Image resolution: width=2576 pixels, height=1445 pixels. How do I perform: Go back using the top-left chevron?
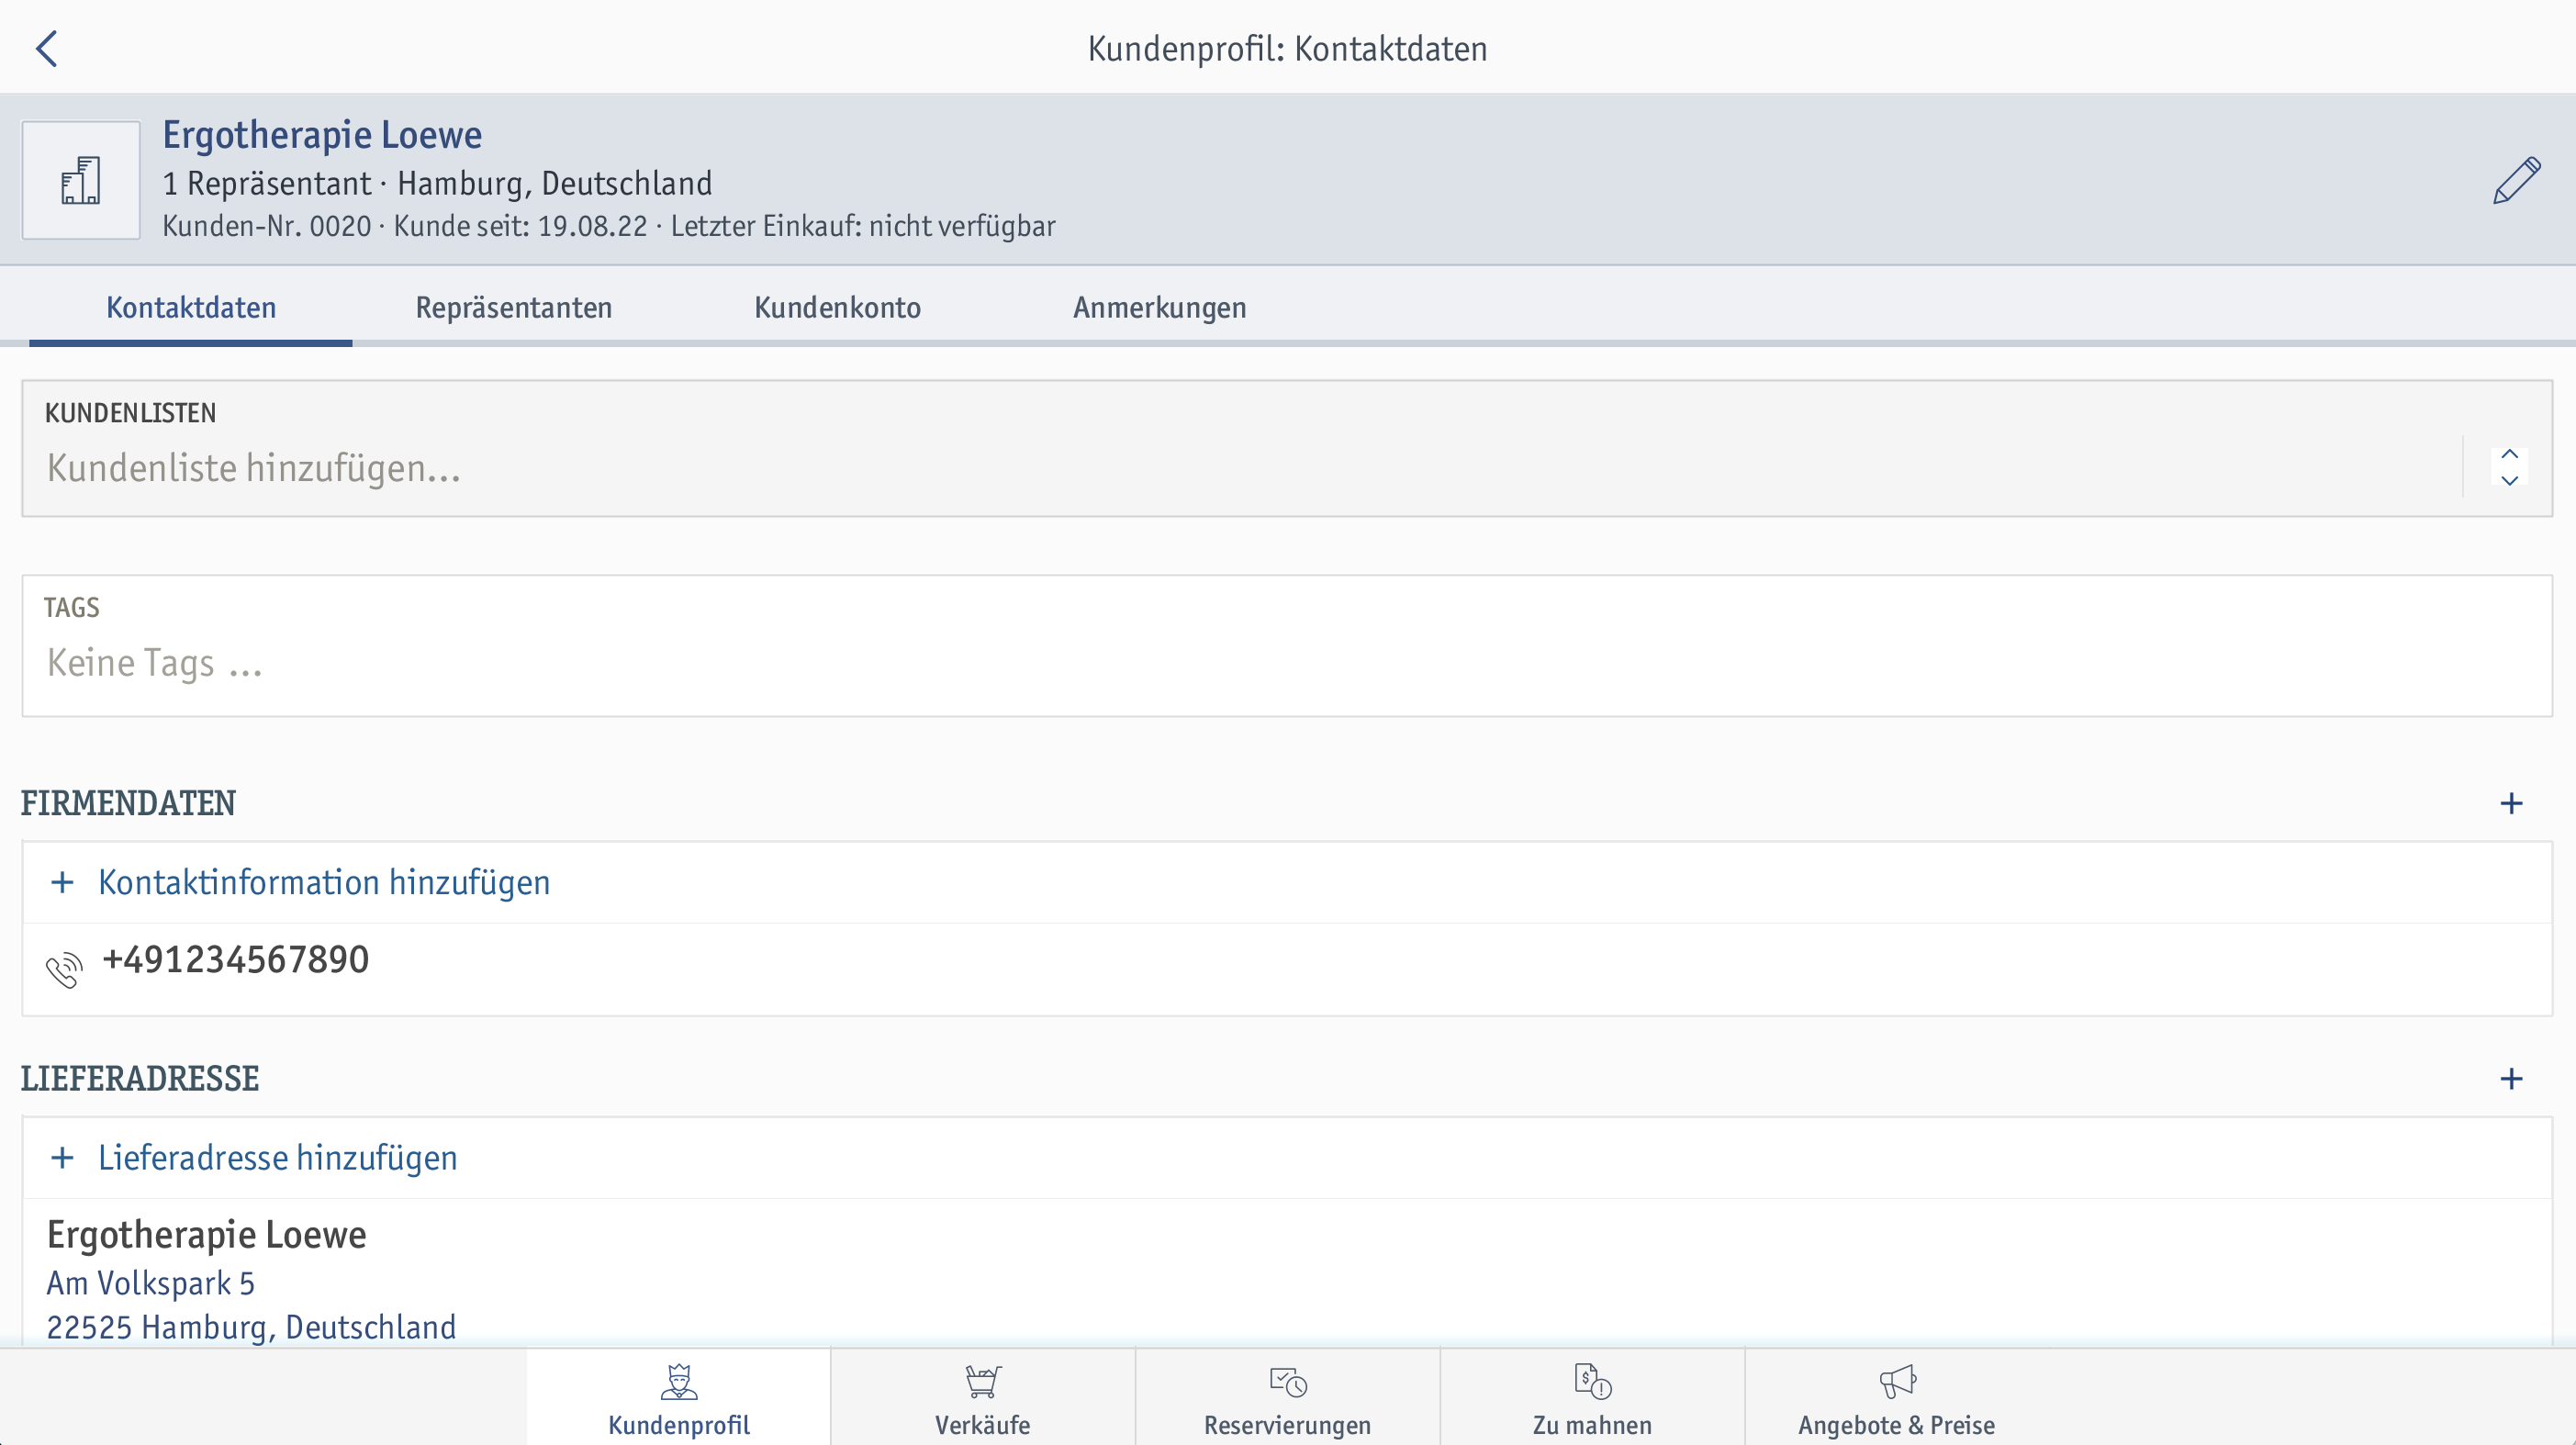pyautogui.click(x=47, y=48)
